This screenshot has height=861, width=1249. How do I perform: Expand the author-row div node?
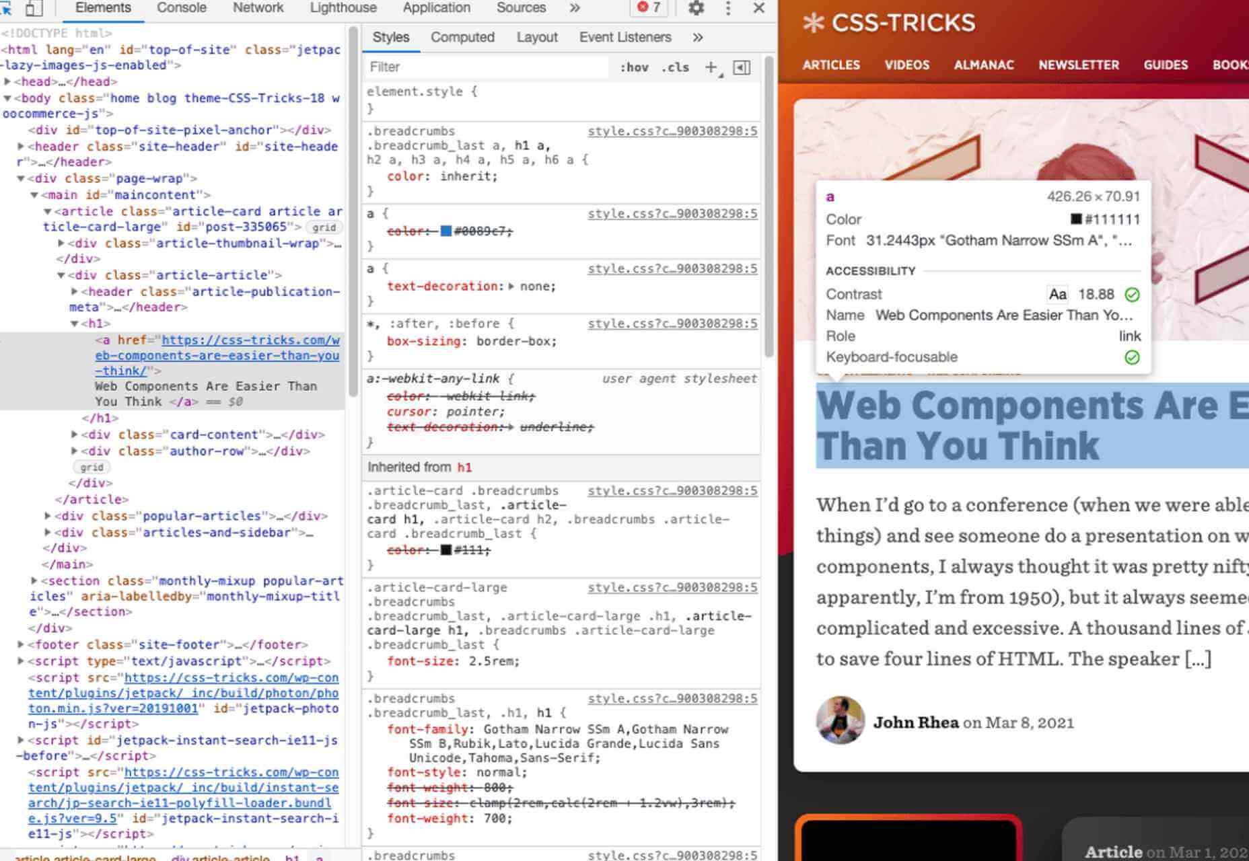pyautogui.click(x=75, y=451)
